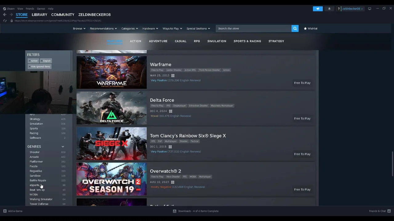Open the zeldinbecker08 account dropdown
This screenshot has width=394, height=221.
coord(353,9)
